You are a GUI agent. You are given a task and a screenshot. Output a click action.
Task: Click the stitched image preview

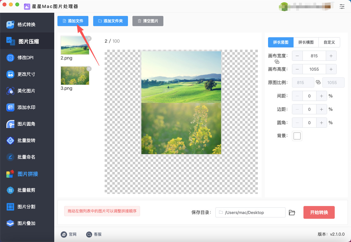181,103
